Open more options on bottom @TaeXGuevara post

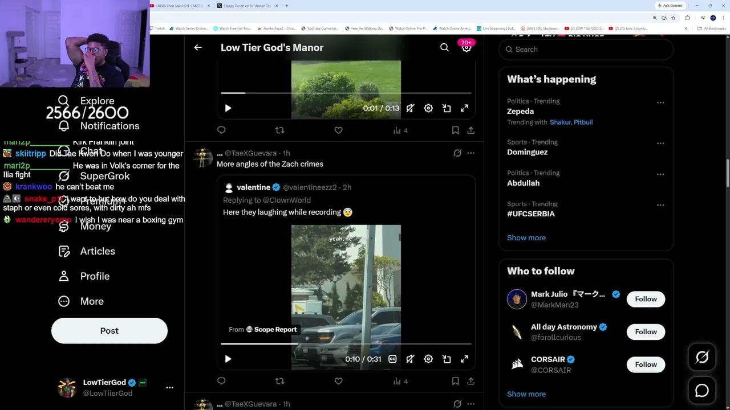coord(471,404)
